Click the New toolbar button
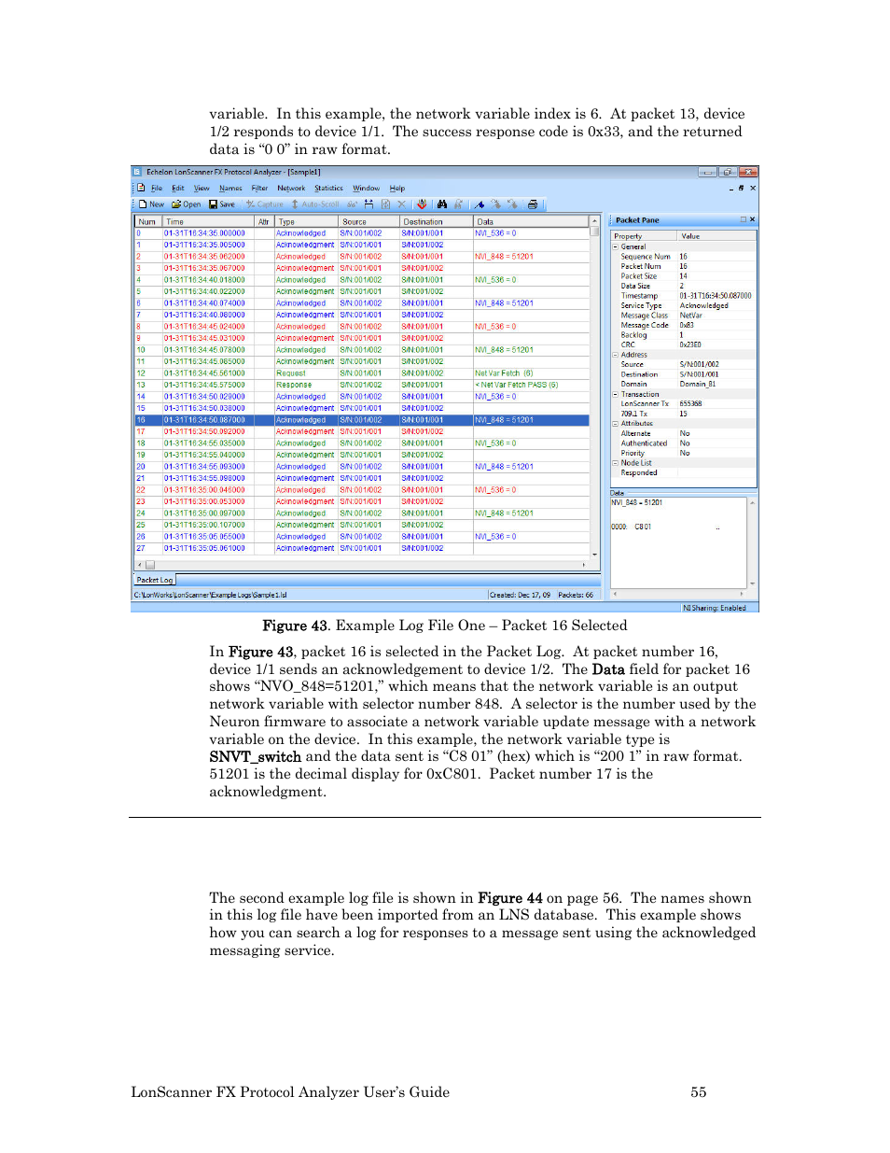This screenshot has height=1153, width=890. [151, 204]
